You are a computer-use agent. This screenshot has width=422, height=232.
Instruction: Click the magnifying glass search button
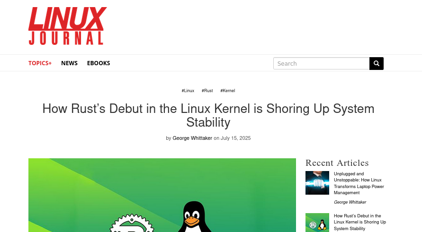pyautogui.click(x=376, y=63)
